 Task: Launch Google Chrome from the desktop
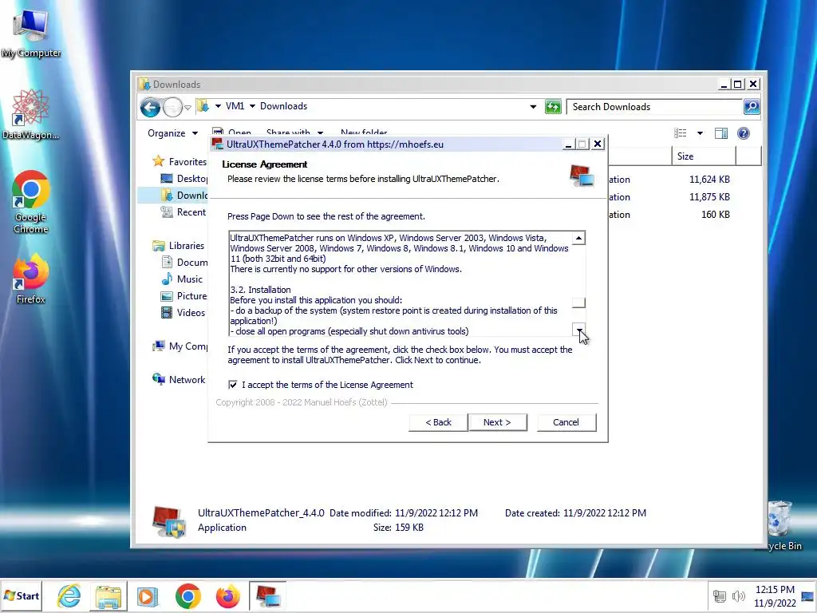(x=31, y=201)
